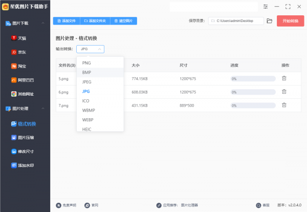This screenshot has height=212, width=307.
Task: Open the 京东 download section
Action: click(19, 52)
